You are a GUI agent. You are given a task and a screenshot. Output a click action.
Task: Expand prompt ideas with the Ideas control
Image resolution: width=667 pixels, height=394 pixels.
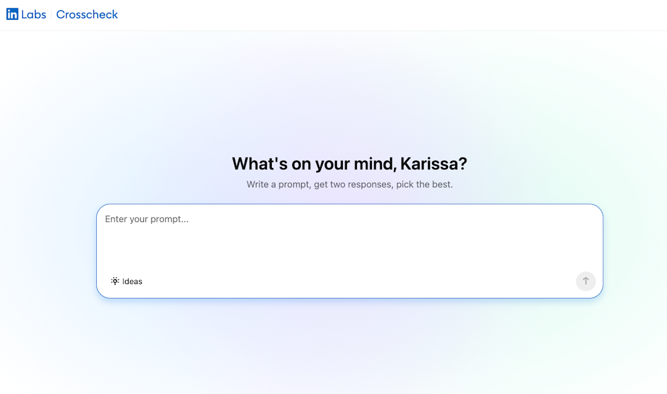[x=126, y=281]
